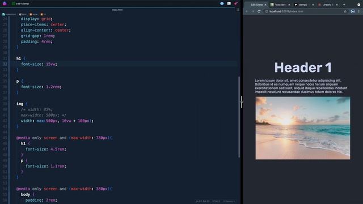Click the 1.1rem font-size value

point(57,166)
